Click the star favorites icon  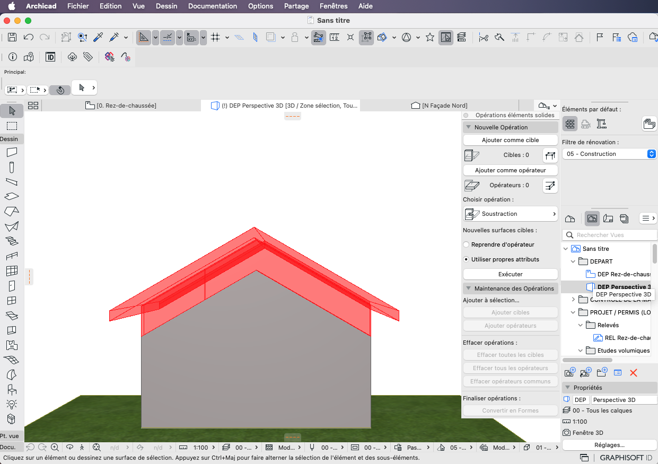tap(430, 37)
